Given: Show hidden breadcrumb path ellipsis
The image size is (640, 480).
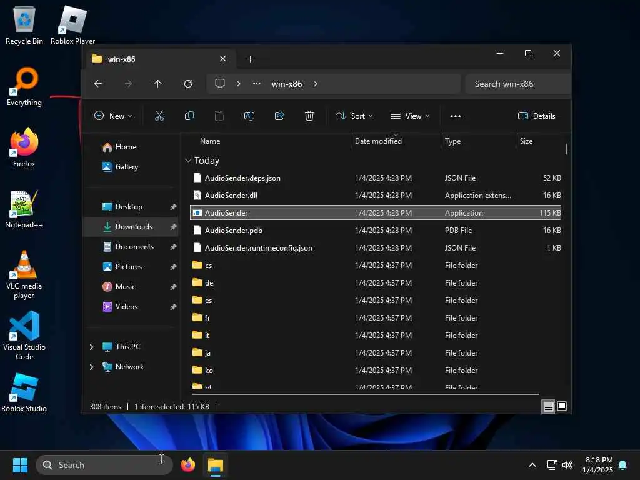Looking at the screenshot, I should pos(257,83).
